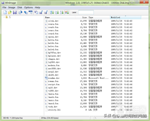The height and width of the screenshot is (121, 150).
Task: Select the file courd.fon
Action: pyautogui.click(x=53, y=34)
